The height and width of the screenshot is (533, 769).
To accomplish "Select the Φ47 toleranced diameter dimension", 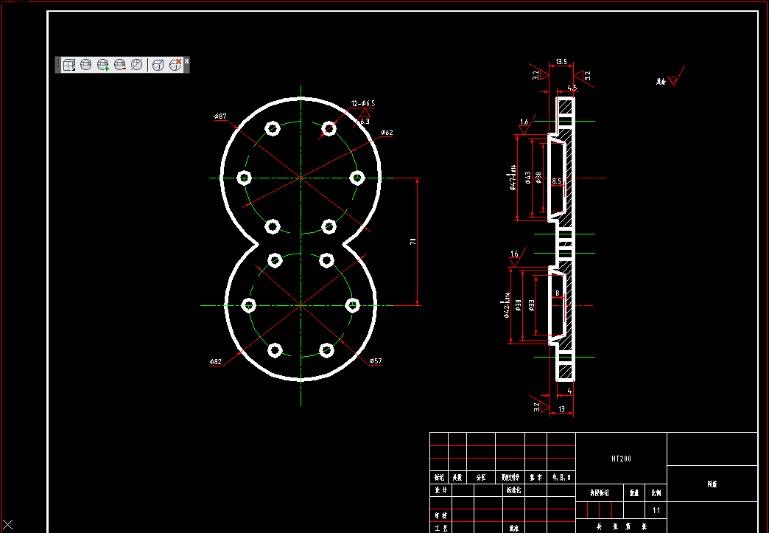I will click(513, 177).
